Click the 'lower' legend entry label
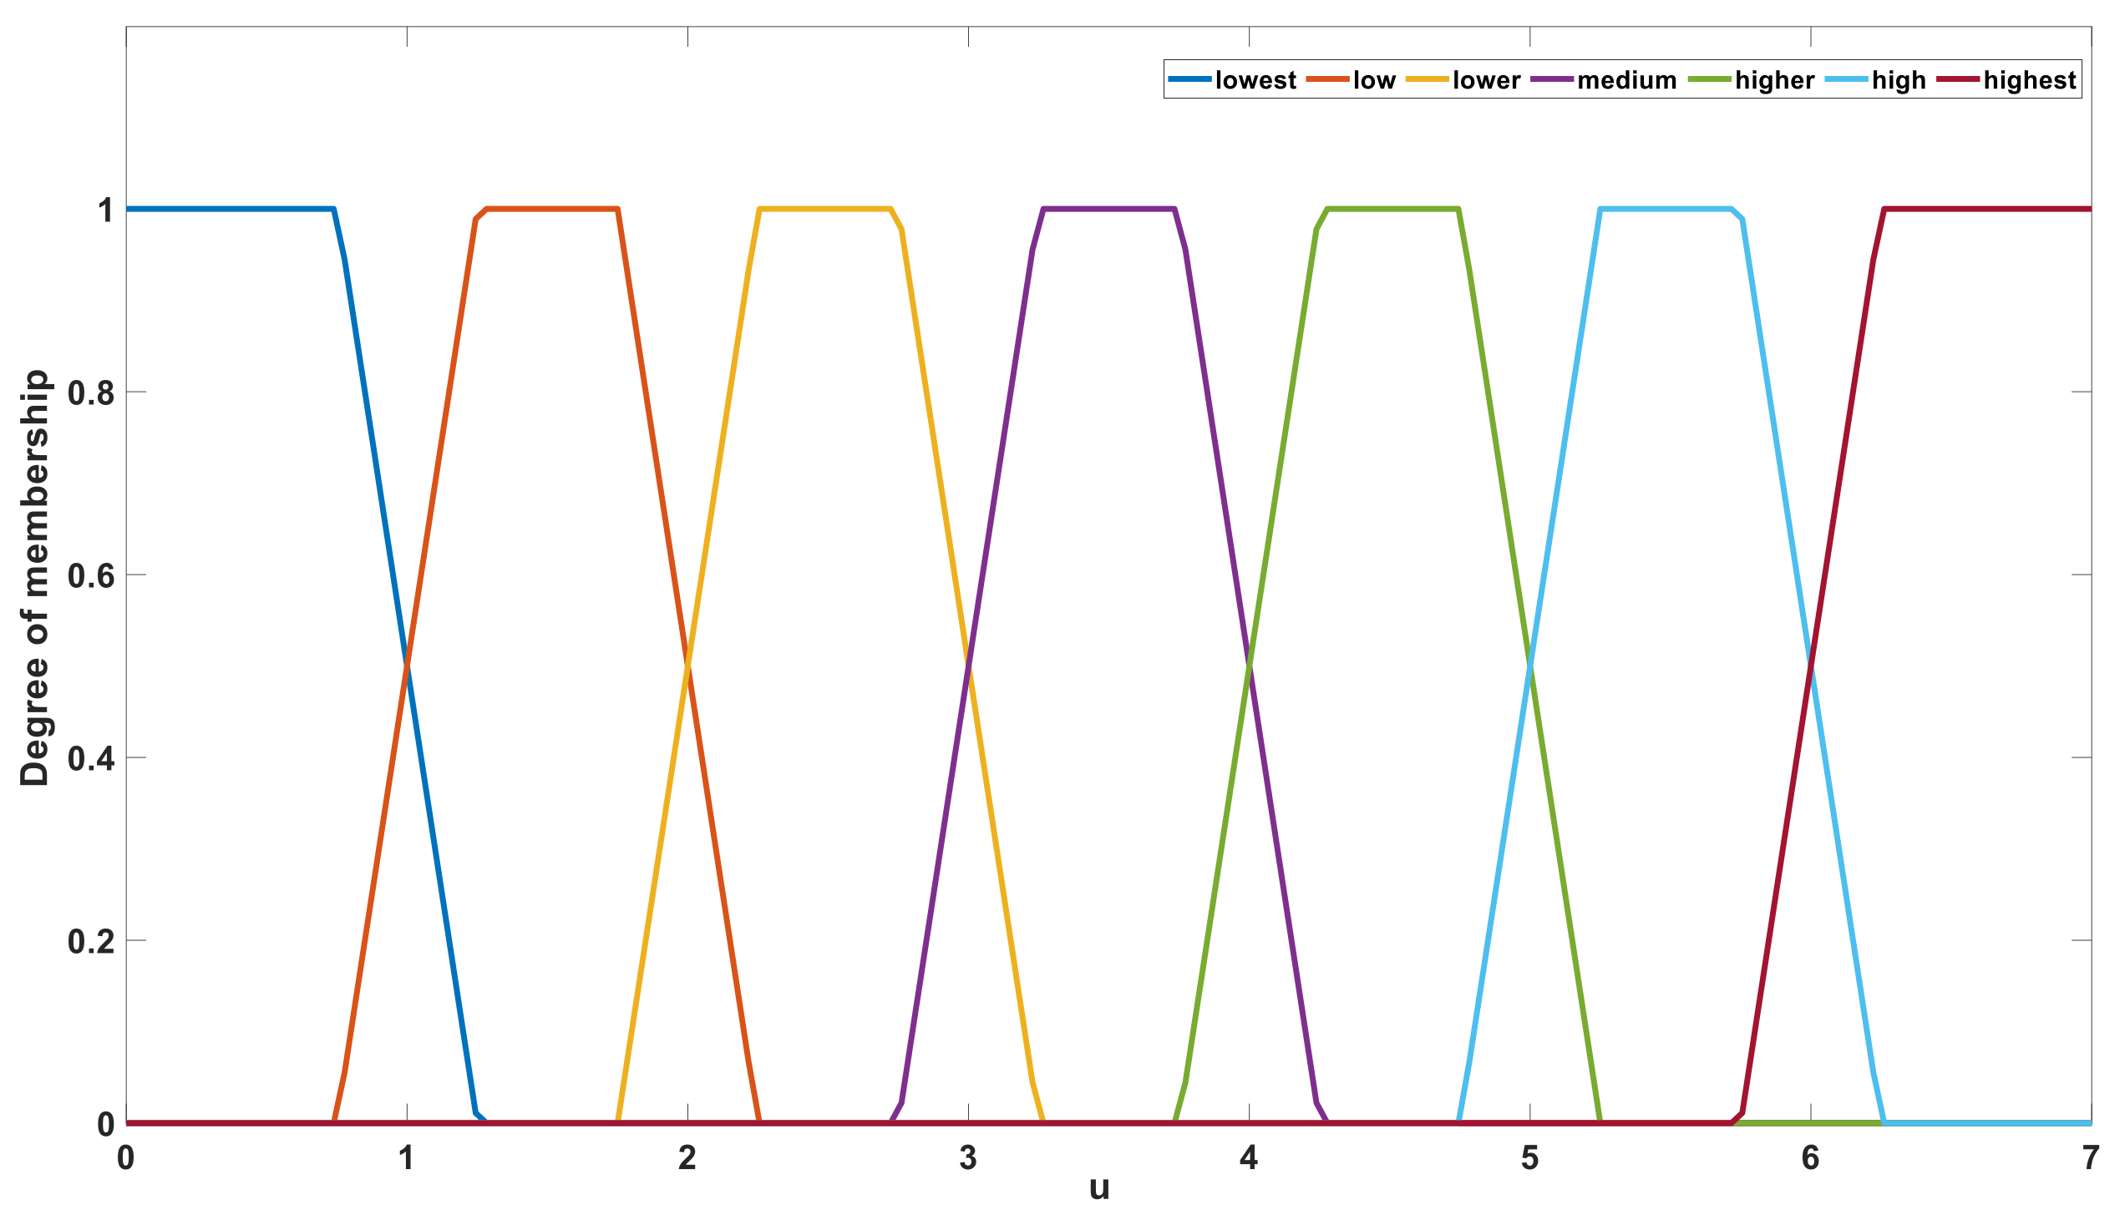The image size is (2125, 1220). pyautogui.click(x=1486, y=80)
